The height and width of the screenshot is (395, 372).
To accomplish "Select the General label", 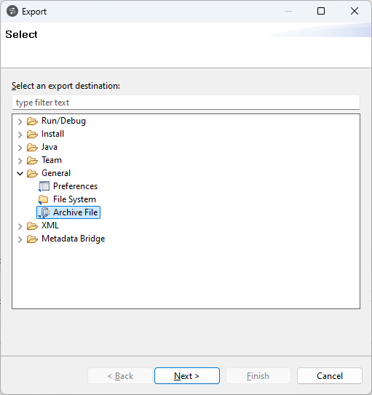I will point(56,173).
